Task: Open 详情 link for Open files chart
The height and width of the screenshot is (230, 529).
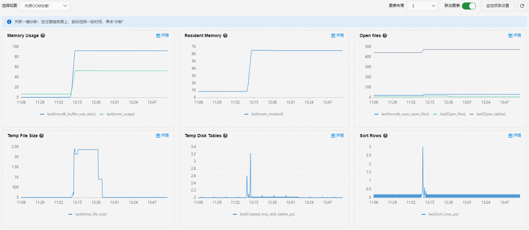Action: click(515, 35)
